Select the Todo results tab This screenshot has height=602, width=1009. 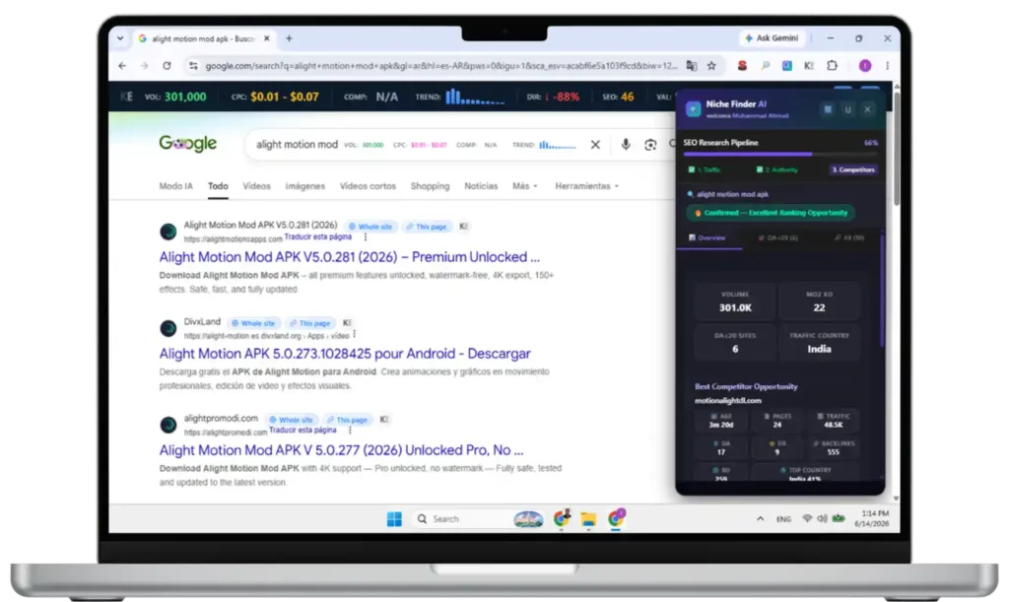click(x=218, y=186)
